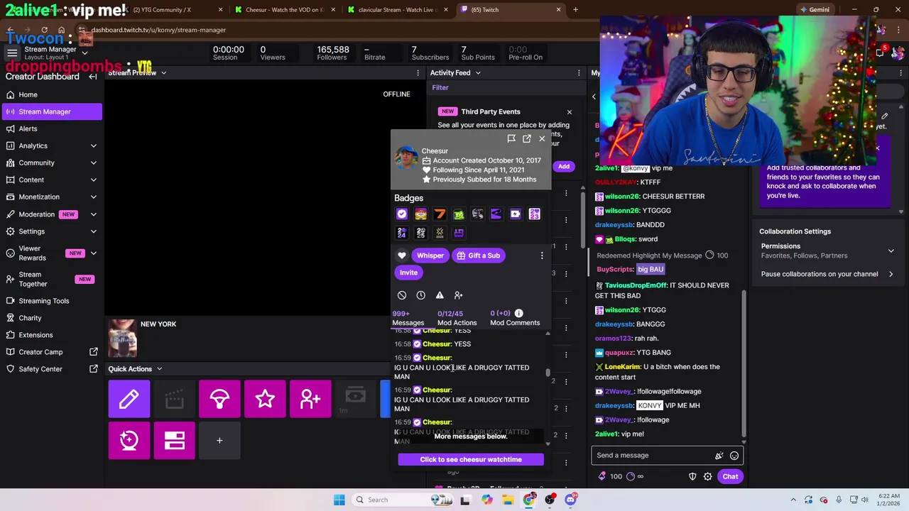Viewport: 909px width, 511px height.
Task: Select the Mod Actions tab
Action: click(457, 318)
